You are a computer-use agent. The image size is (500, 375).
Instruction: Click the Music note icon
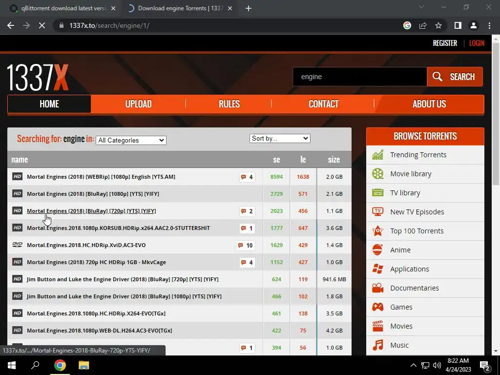coord(377,345)
